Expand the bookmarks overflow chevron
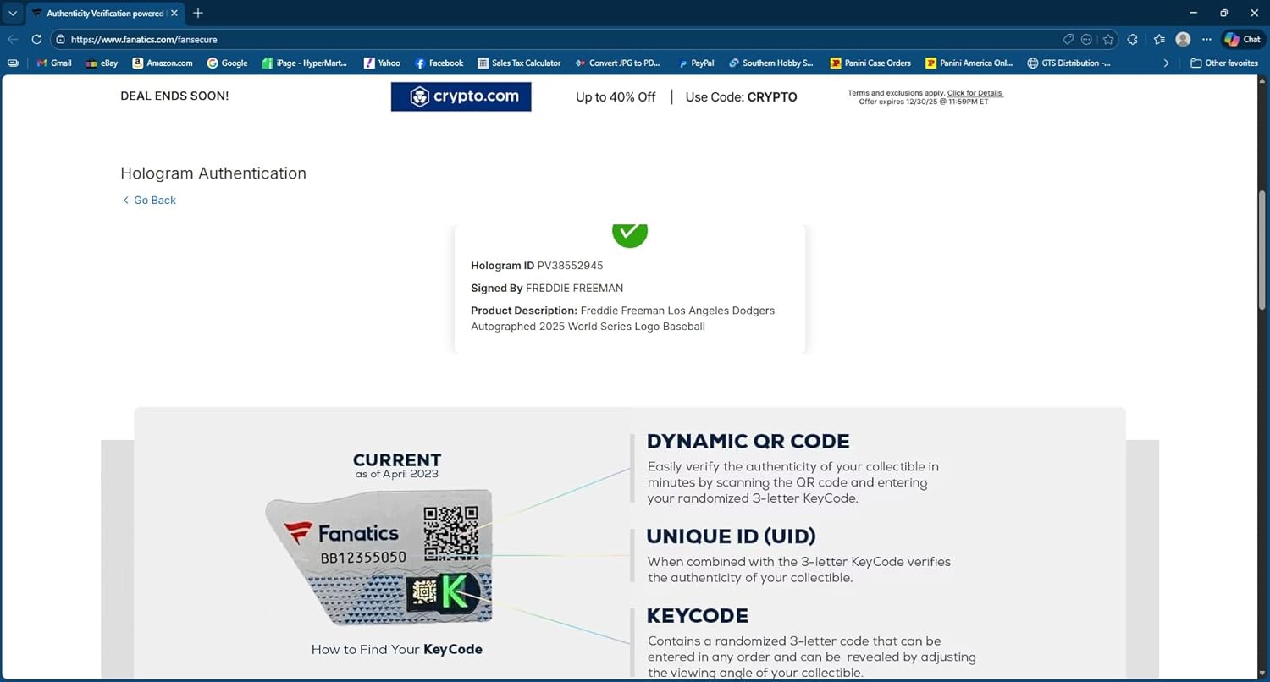The image size is (1270, 682). (1166, 63)
